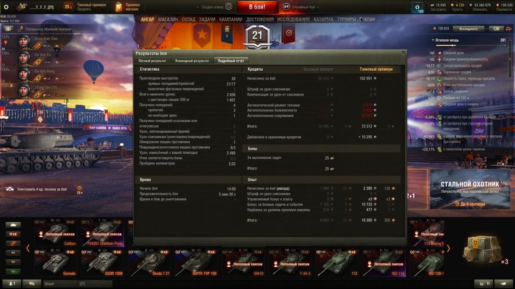515x289 pixels.
Task: Start a battle with В бой!
Action: click(x=257, y=7)
